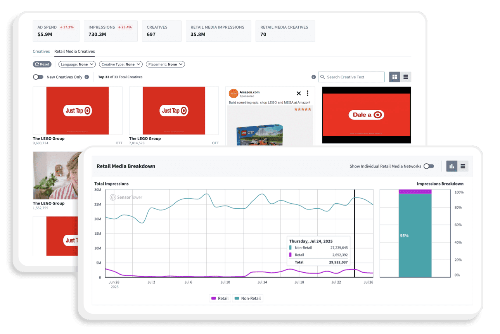The image size is (500, 334).
Task: Expand the Placement filter dropdown
Action: [x=165, y=64]
